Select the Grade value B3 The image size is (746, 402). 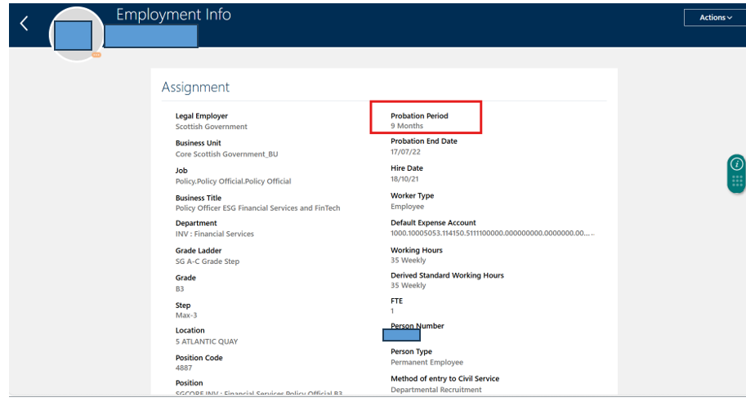[x=180, y=288]
